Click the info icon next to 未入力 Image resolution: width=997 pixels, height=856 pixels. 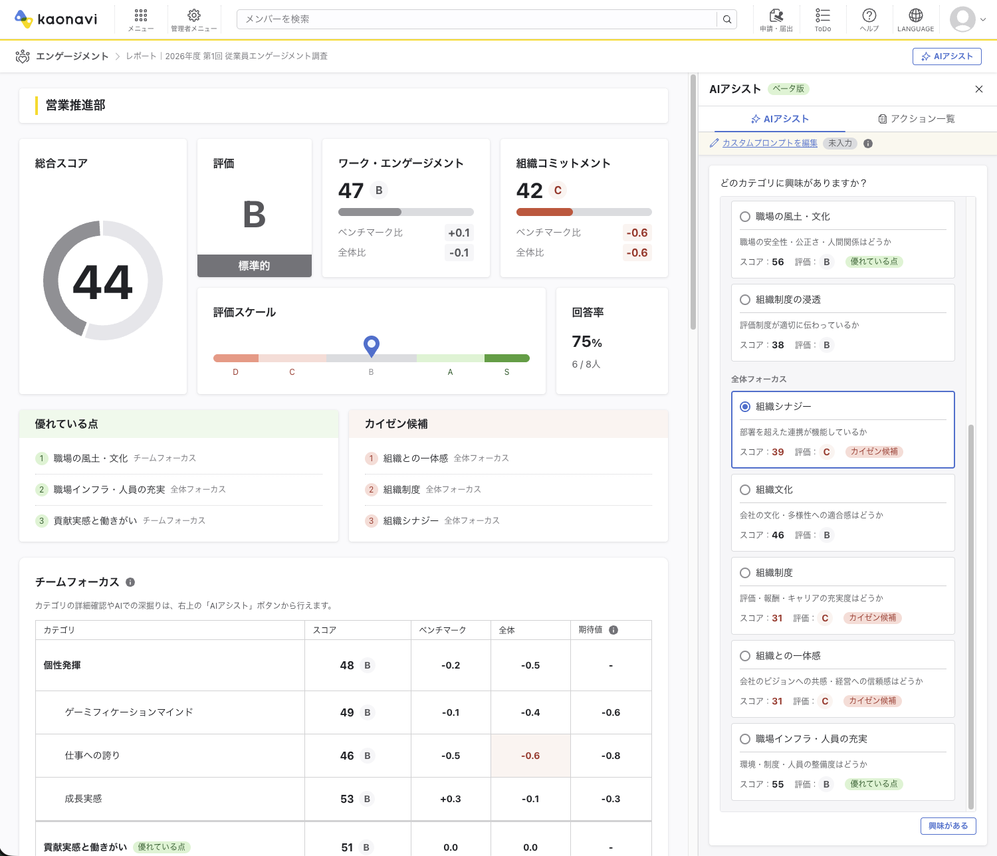tap(868, 143)
